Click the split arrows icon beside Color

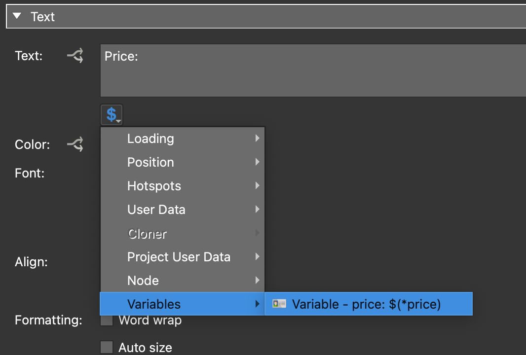(75, 144)
